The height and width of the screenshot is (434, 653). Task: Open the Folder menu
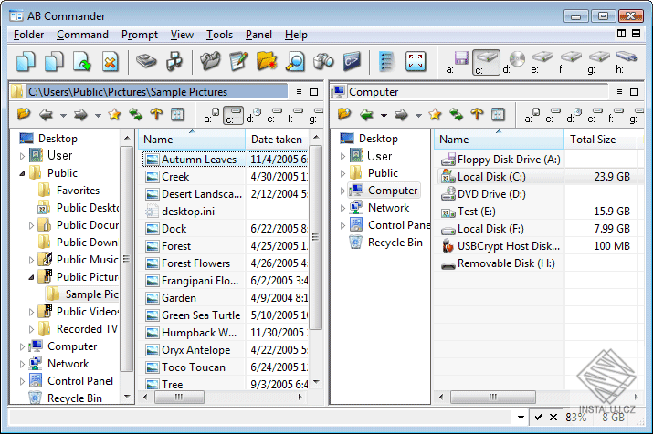click(28, 35)
